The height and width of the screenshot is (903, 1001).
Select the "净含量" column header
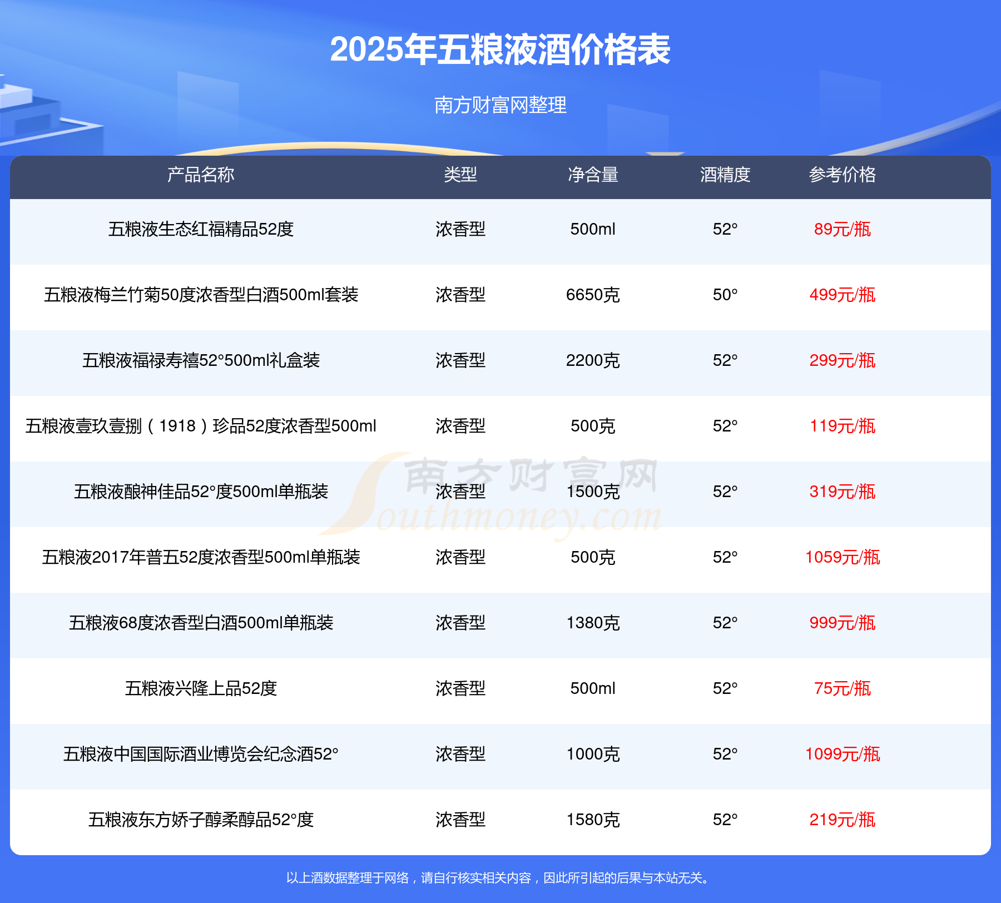pos(593,175)
